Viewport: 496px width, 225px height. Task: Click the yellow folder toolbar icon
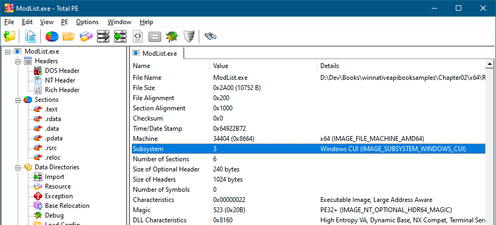click(69, 36)
